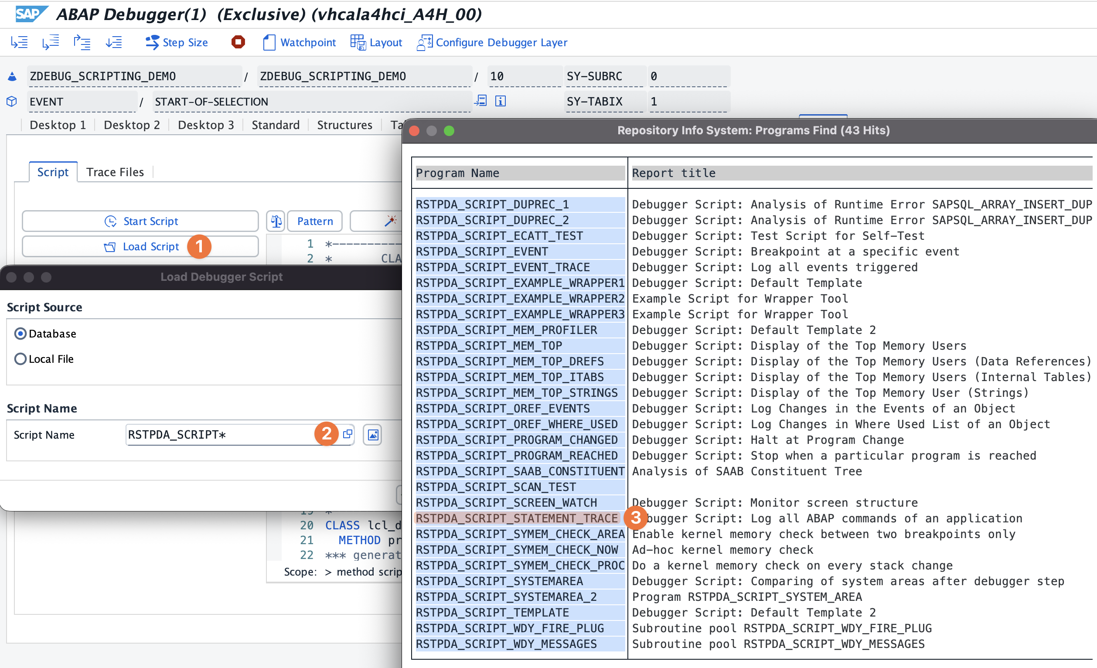1097x668 pixels.
Task: Click the Program Name column header
Action: tap(520, 173)
